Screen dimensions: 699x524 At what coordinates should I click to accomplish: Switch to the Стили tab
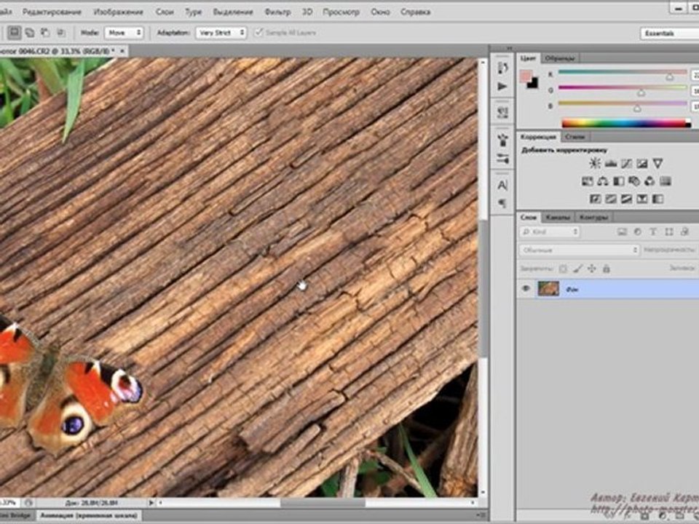pos(575,137)
